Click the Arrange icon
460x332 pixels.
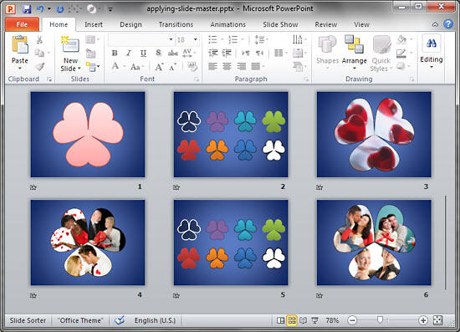tap(354, 44)
